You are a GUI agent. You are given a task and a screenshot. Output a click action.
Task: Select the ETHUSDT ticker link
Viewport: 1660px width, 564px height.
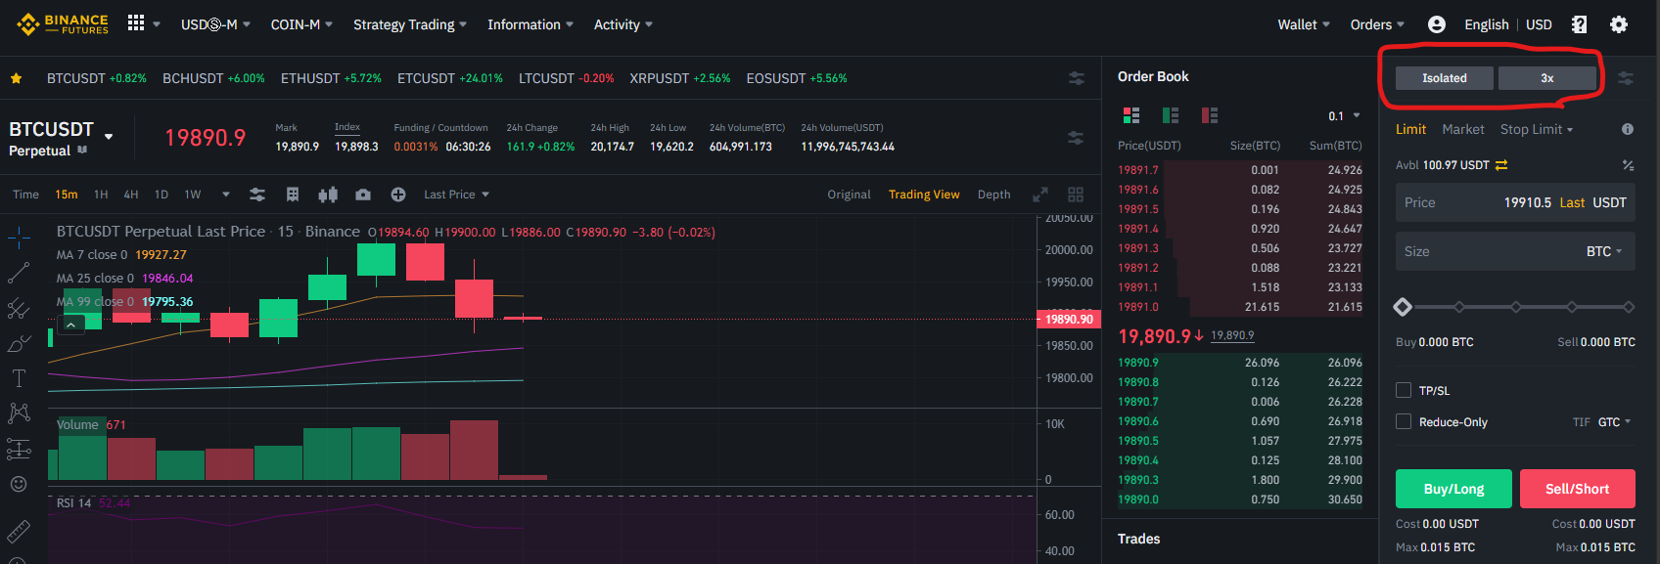pos(331,78)
